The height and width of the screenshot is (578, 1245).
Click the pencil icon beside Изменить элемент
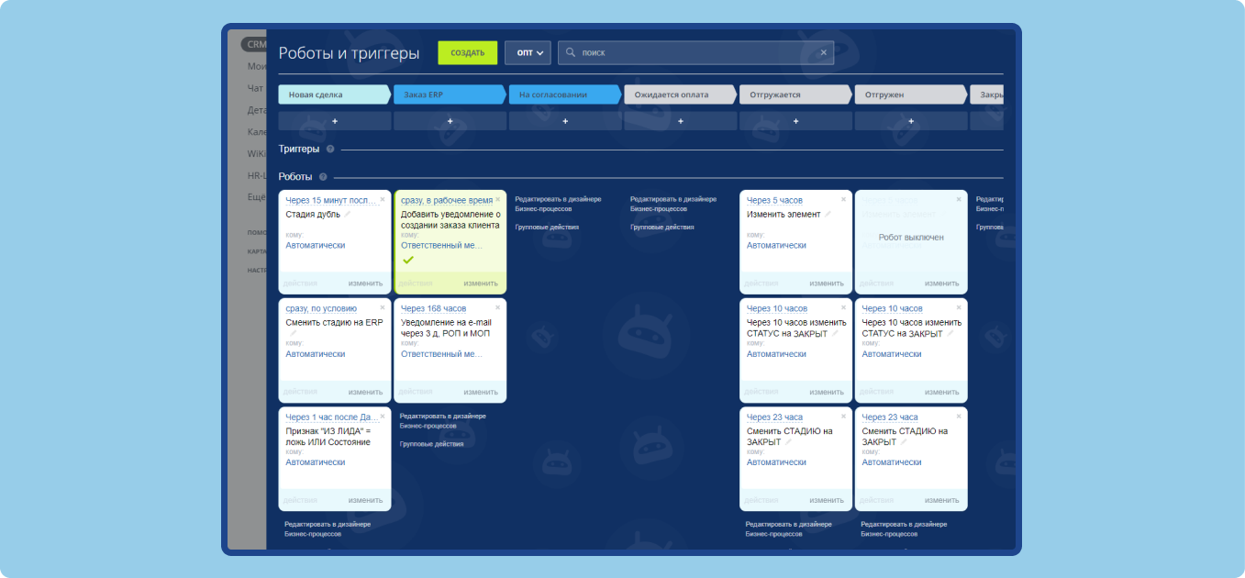click(828, 215)
